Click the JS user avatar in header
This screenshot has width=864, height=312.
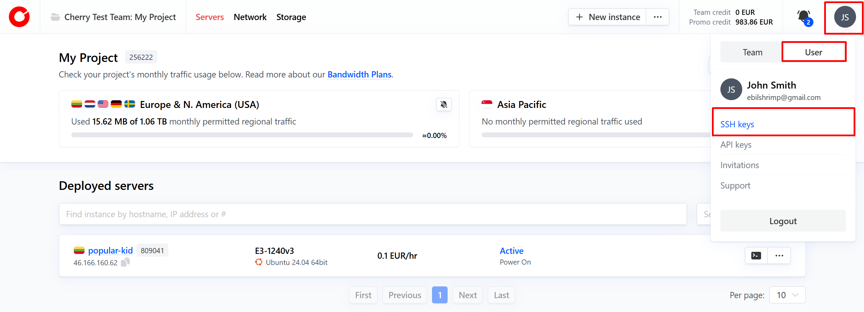click(845, 17)
